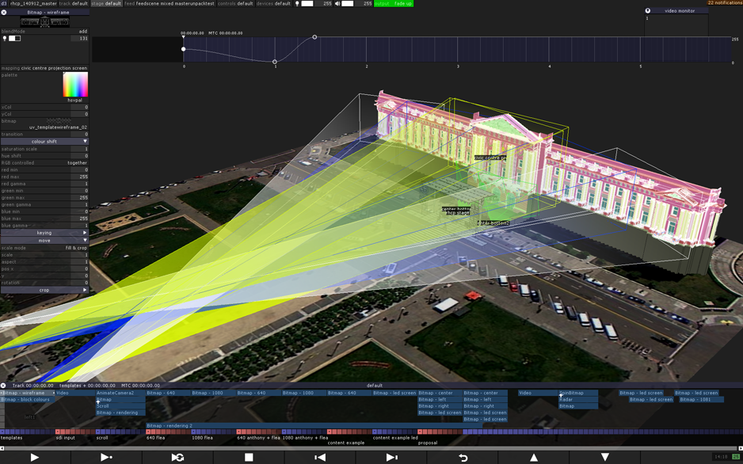Toggle the layer brightness bulb under blendMode

(5, 38)
